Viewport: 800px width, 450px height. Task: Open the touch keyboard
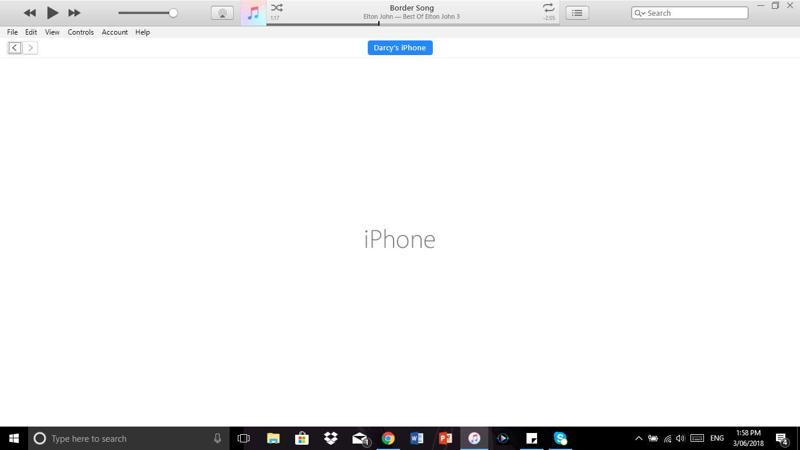697,438
